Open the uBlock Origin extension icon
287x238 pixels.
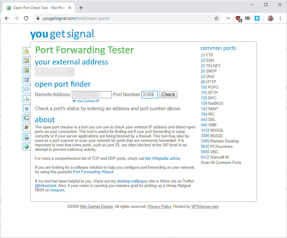tap(238, 18)
